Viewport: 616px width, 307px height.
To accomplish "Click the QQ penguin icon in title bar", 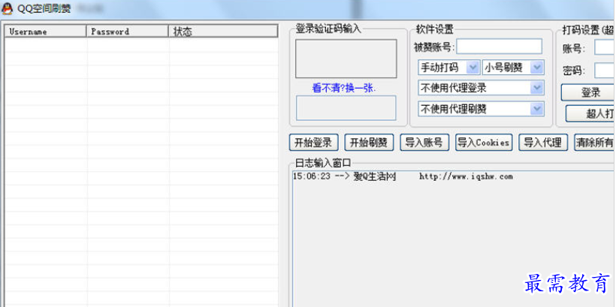I will (7, 9).
